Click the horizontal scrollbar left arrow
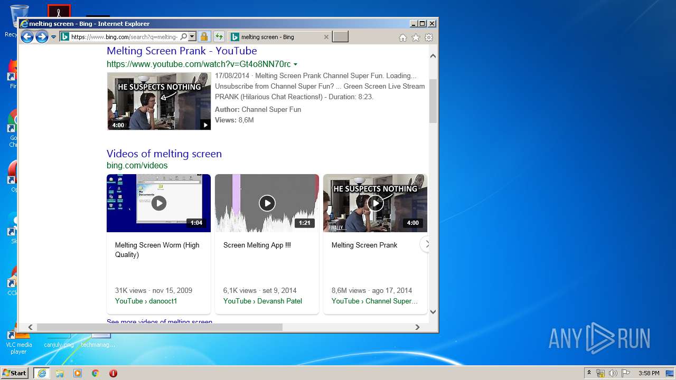This screenshot has width=676, height=380. click(30, 327)
